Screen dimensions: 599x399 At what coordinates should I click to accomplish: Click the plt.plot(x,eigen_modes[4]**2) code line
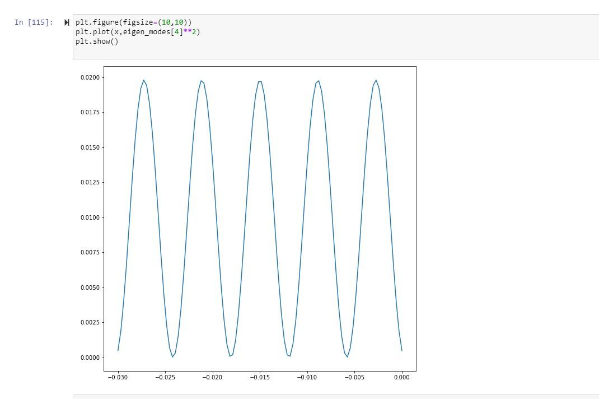[138, 32]
